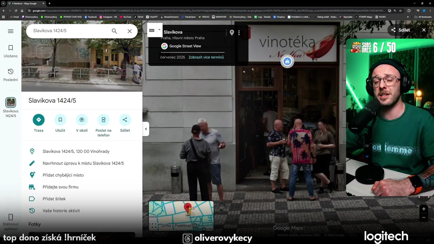
Task: Click the location pin icon in Street View card
Action: point(232,33)
